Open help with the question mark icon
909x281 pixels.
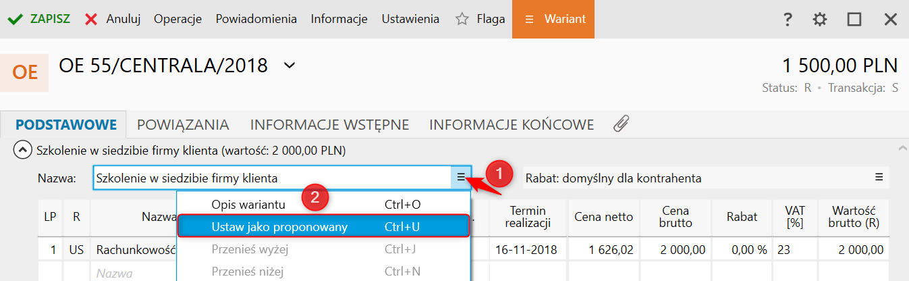[787, 20]
